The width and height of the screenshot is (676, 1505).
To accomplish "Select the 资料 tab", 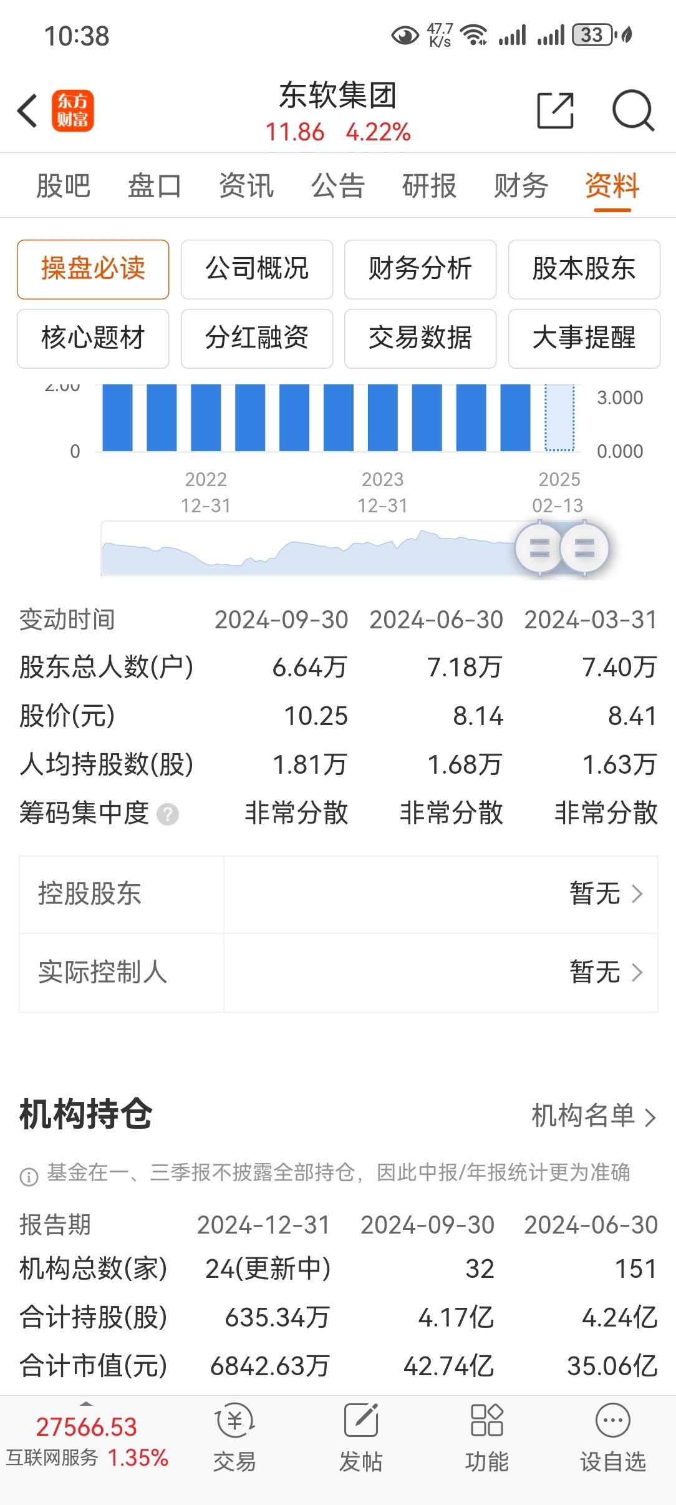I will [612, 186].
